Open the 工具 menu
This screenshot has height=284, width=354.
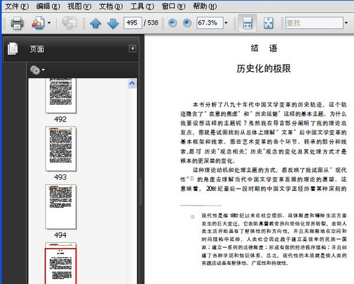pyautogui.click(x=142, y=6)
